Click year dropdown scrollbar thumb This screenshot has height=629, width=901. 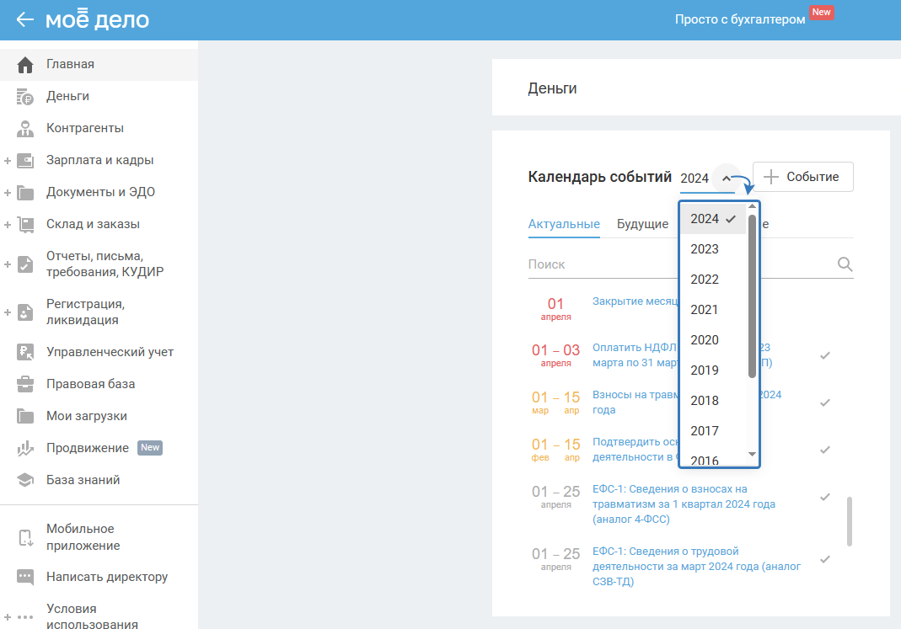[x=752, y=296]
